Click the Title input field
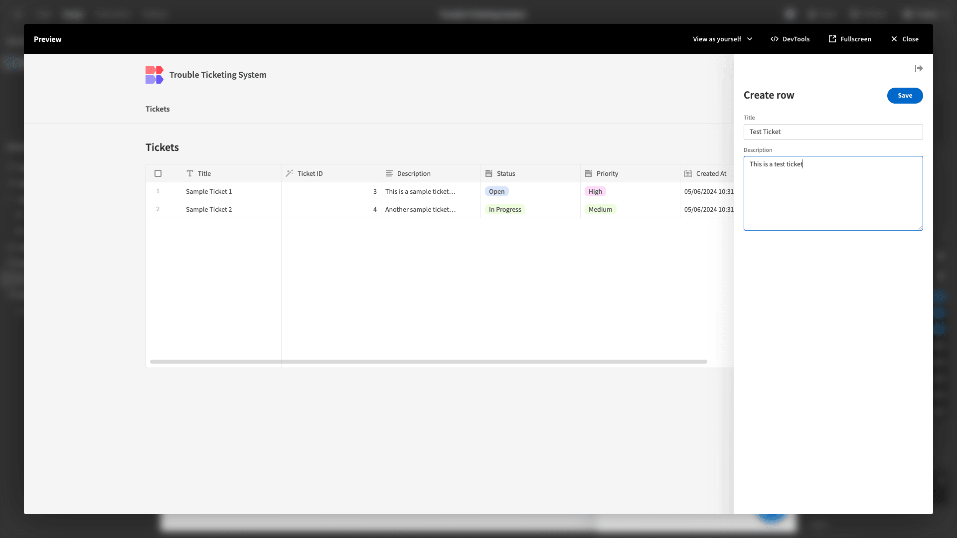 pyautogui.click(x=833, y=132)
